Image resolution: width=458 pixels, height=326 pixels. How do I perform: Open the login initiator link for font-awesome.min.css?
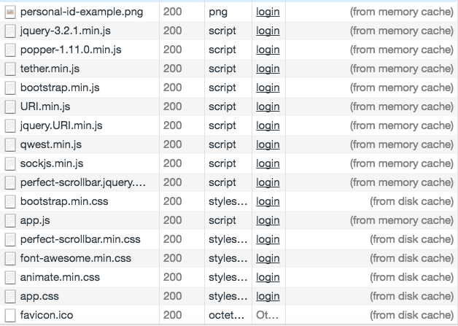tap(268, 259)
